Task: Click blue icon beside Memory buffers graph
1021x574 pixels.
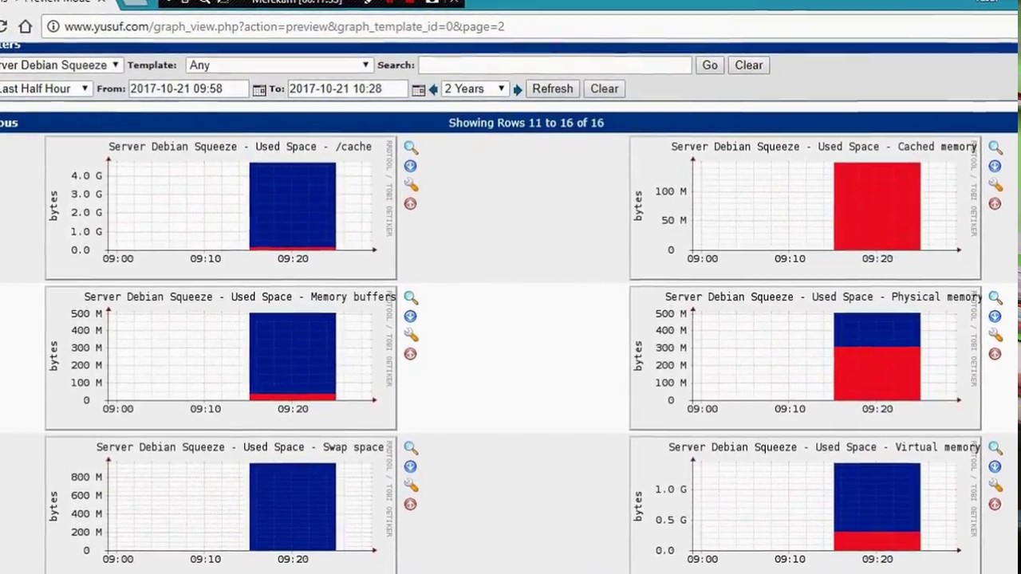Action: [410, 316]
